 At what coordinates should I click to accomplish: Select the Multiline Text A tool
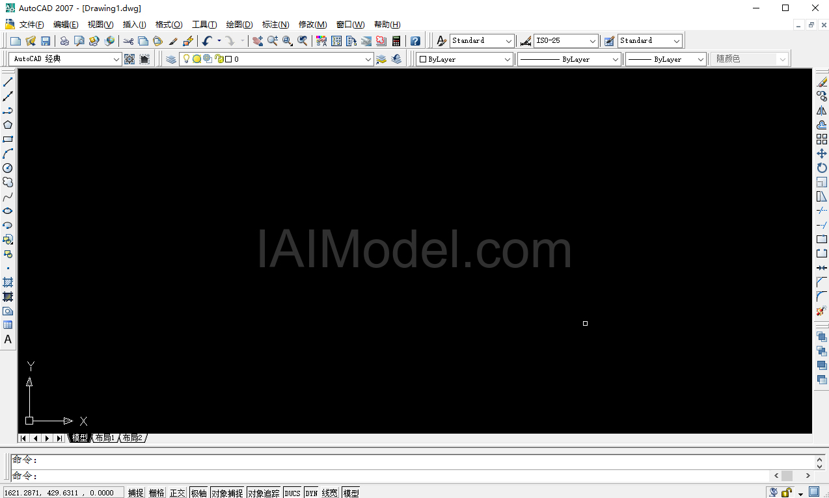click(x=8, y=339)
